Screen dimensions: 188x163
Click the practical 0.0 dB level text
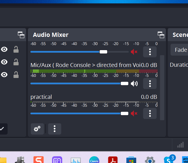149,97
